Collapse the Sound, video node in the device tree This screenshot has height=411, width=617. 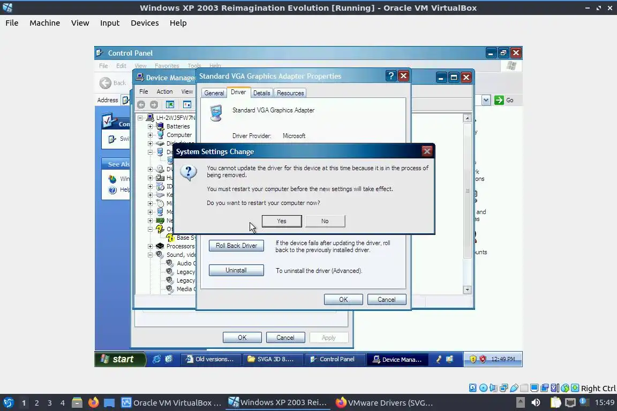click(x=150, y=255)
